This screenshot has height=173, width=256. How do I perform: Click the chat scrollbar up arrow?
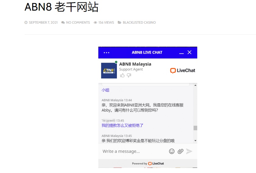[195, 85]
